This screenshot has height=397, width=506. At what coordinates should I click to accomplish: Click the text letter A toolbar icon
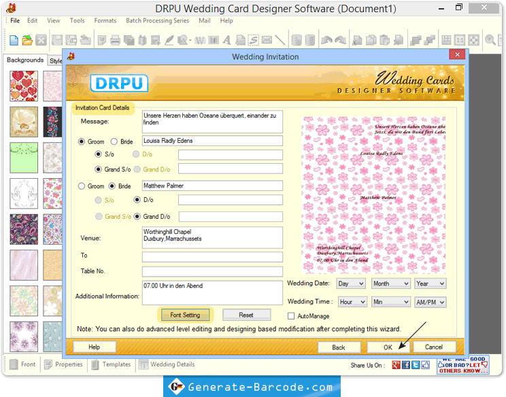point(227,40)
